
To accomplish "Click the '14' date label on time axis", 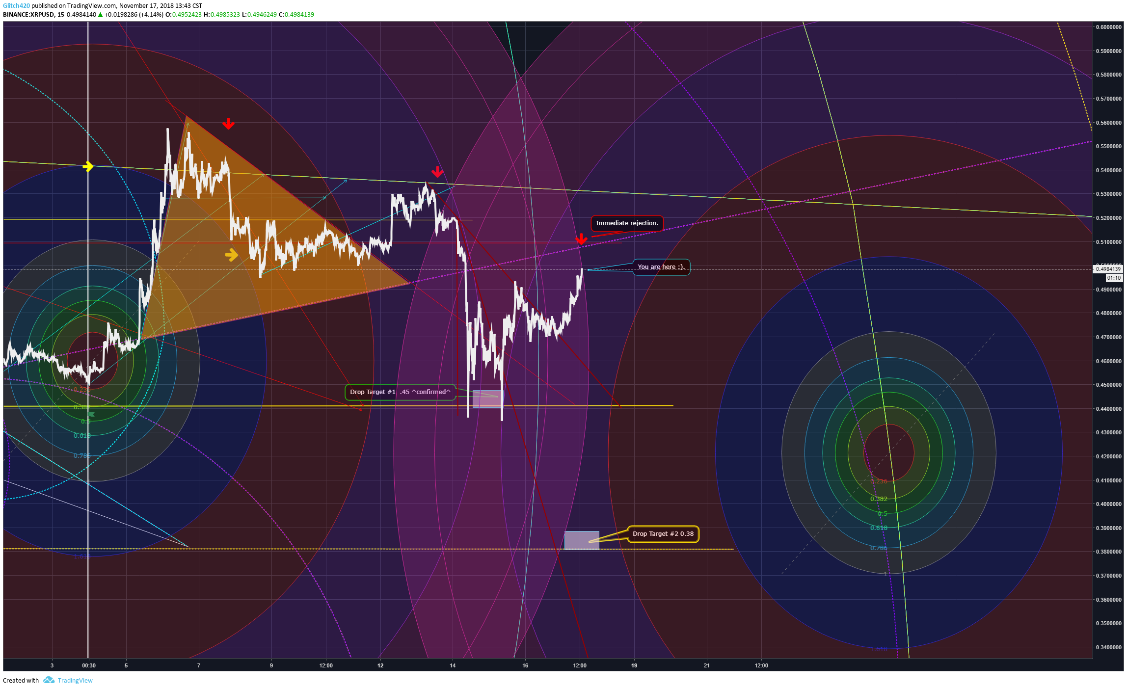I will tap(453, 665).
